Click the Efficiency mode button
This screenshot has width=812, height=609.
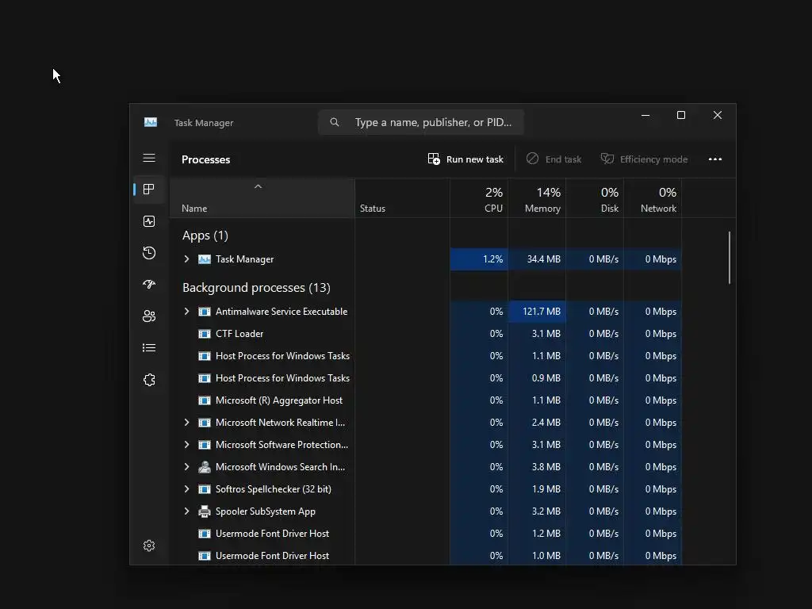coord(644,159)
